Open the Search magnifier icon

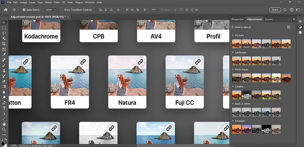[285, 10]
